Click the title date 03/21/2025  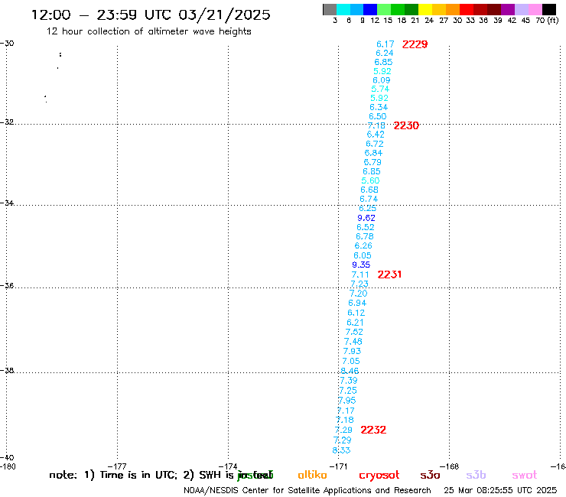[224, 15]
